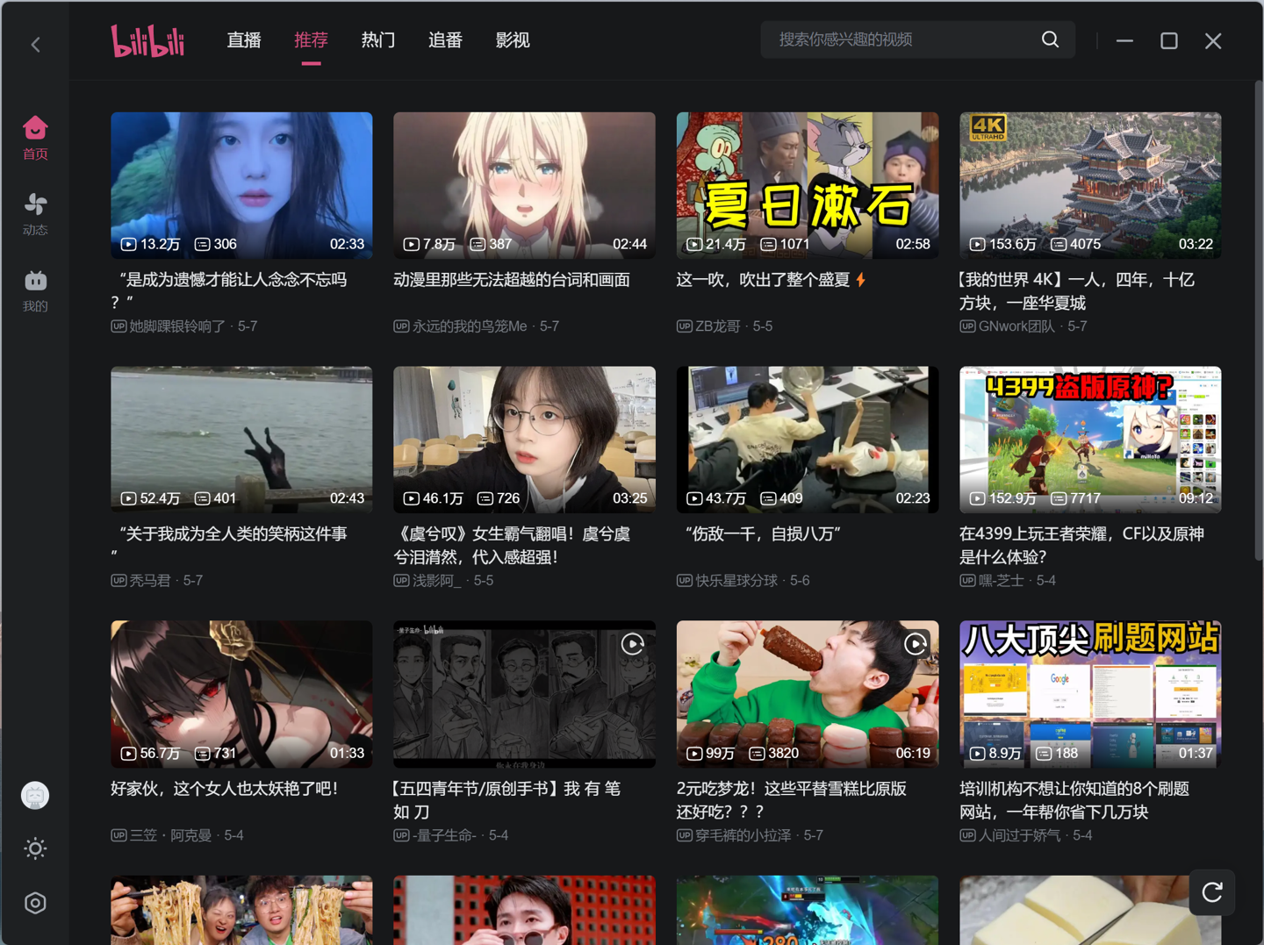Click the vertical scrollbar on the right

pyautogui.click(x=1259, y=320)
